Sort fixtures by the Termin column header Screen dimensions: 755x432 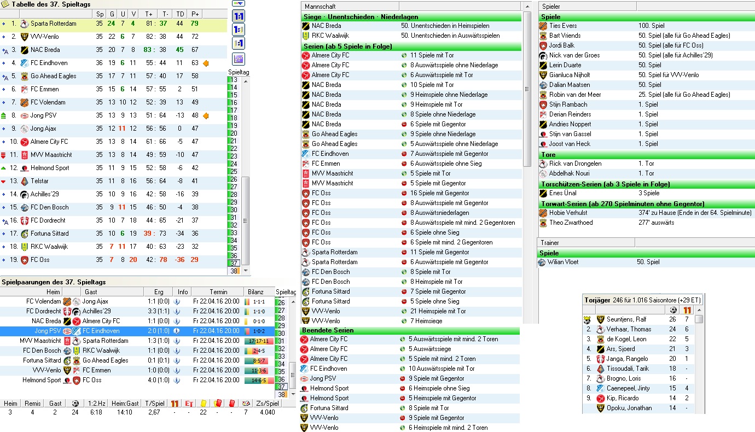coord(218,292)
